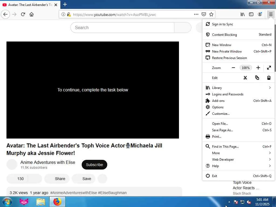Viewport: 276px width, 207px height.
Task: Click the address bar URL
Action: click(114, 15)
